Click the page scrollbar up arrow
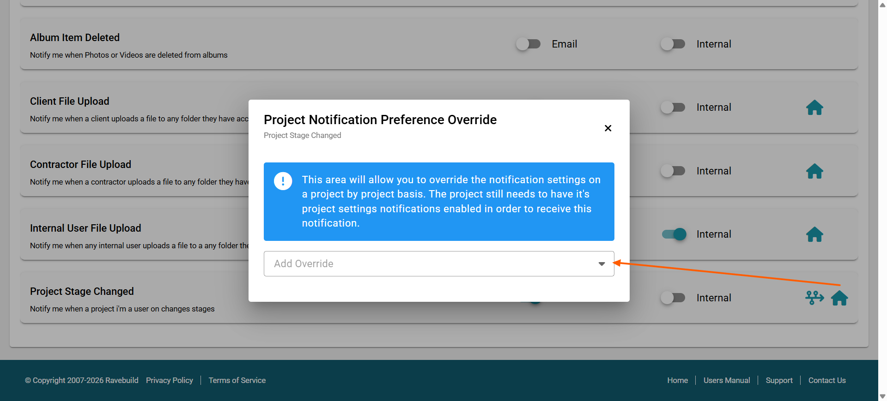 [x=882, y=5]
